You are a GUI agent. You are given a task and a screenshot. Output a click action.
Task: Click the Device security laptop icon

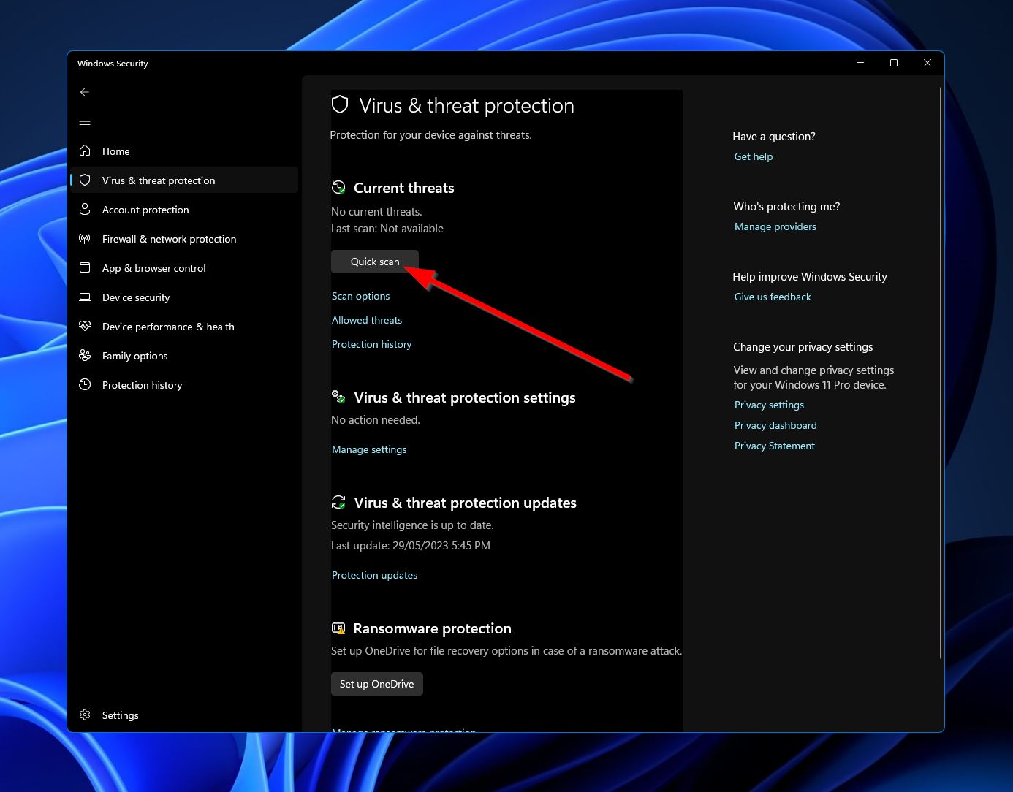click(85, 297)
